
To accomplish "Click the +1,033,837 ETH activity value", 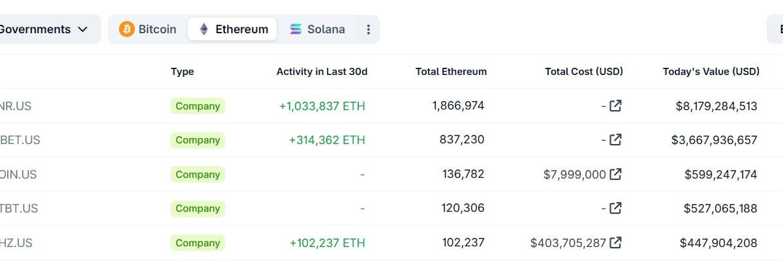I will click(x=322, y=106).
